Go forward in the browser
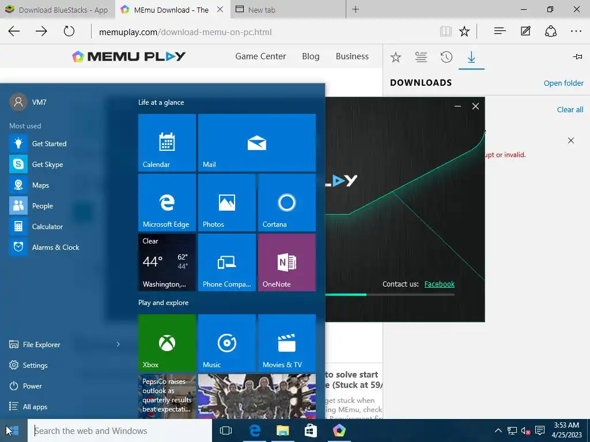The height and width of the screenshot is (442, 590). point(41,31)
